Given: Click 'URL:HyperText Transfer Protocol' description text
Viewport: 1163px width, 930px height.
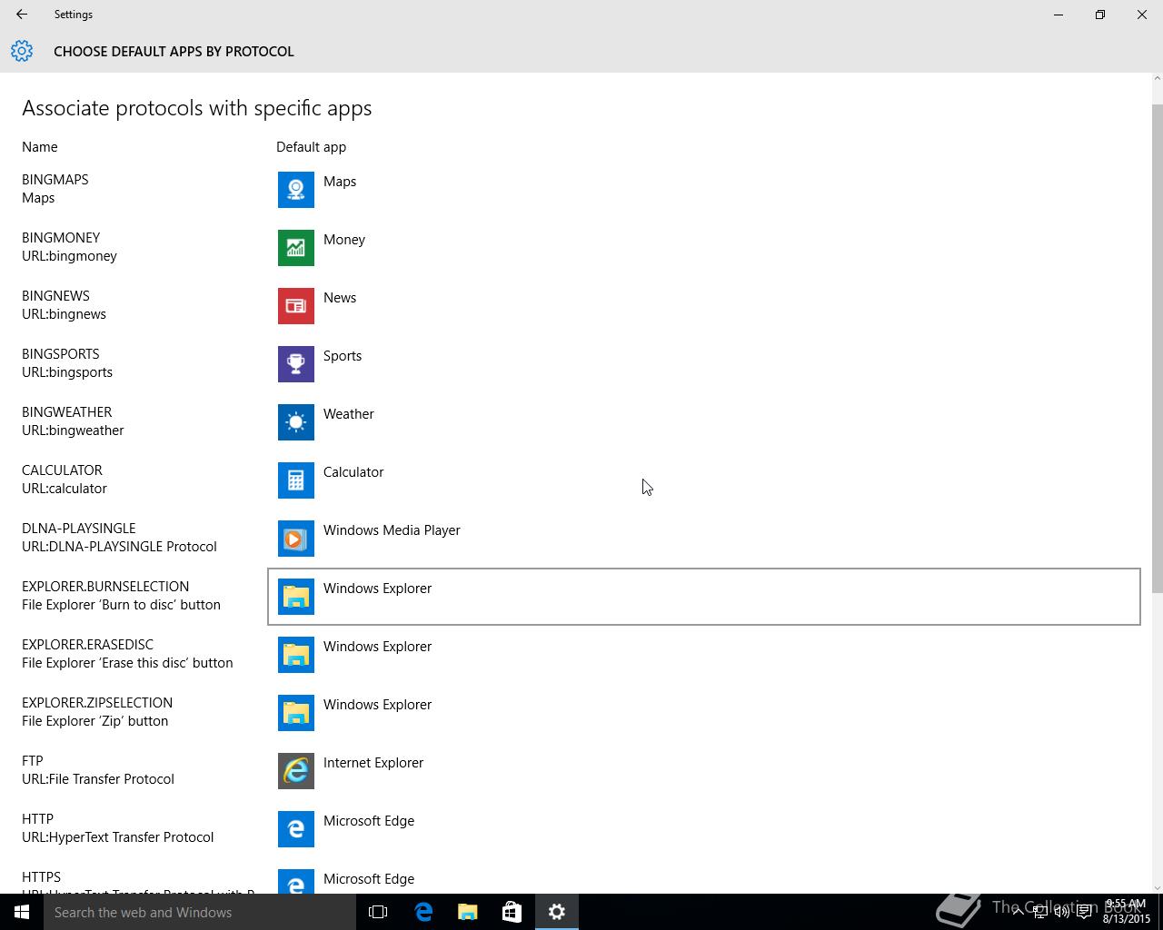Looking at the screenshot, I should (x=118, y=837).
